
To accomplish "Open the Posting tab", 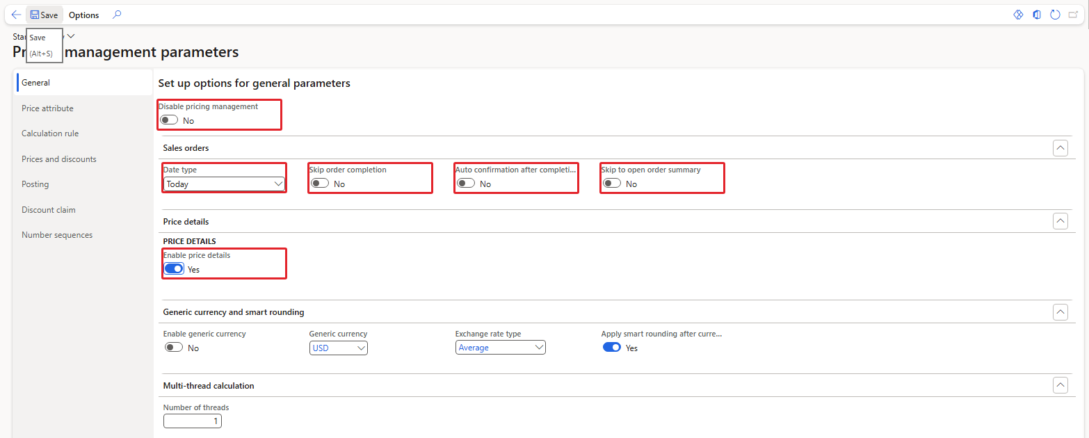I will click(x=83, y=184).
